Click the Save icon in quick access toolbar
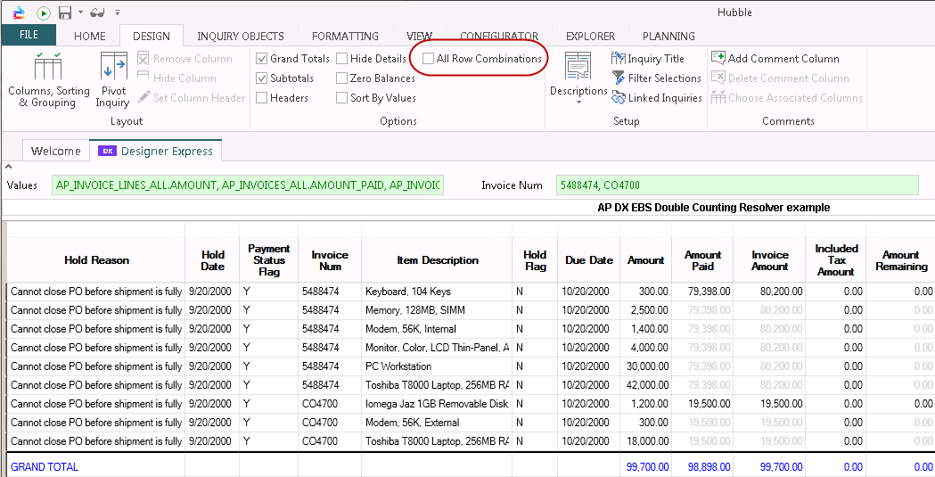Viewport: 935px width, 477px height. (x=64, y=12)
